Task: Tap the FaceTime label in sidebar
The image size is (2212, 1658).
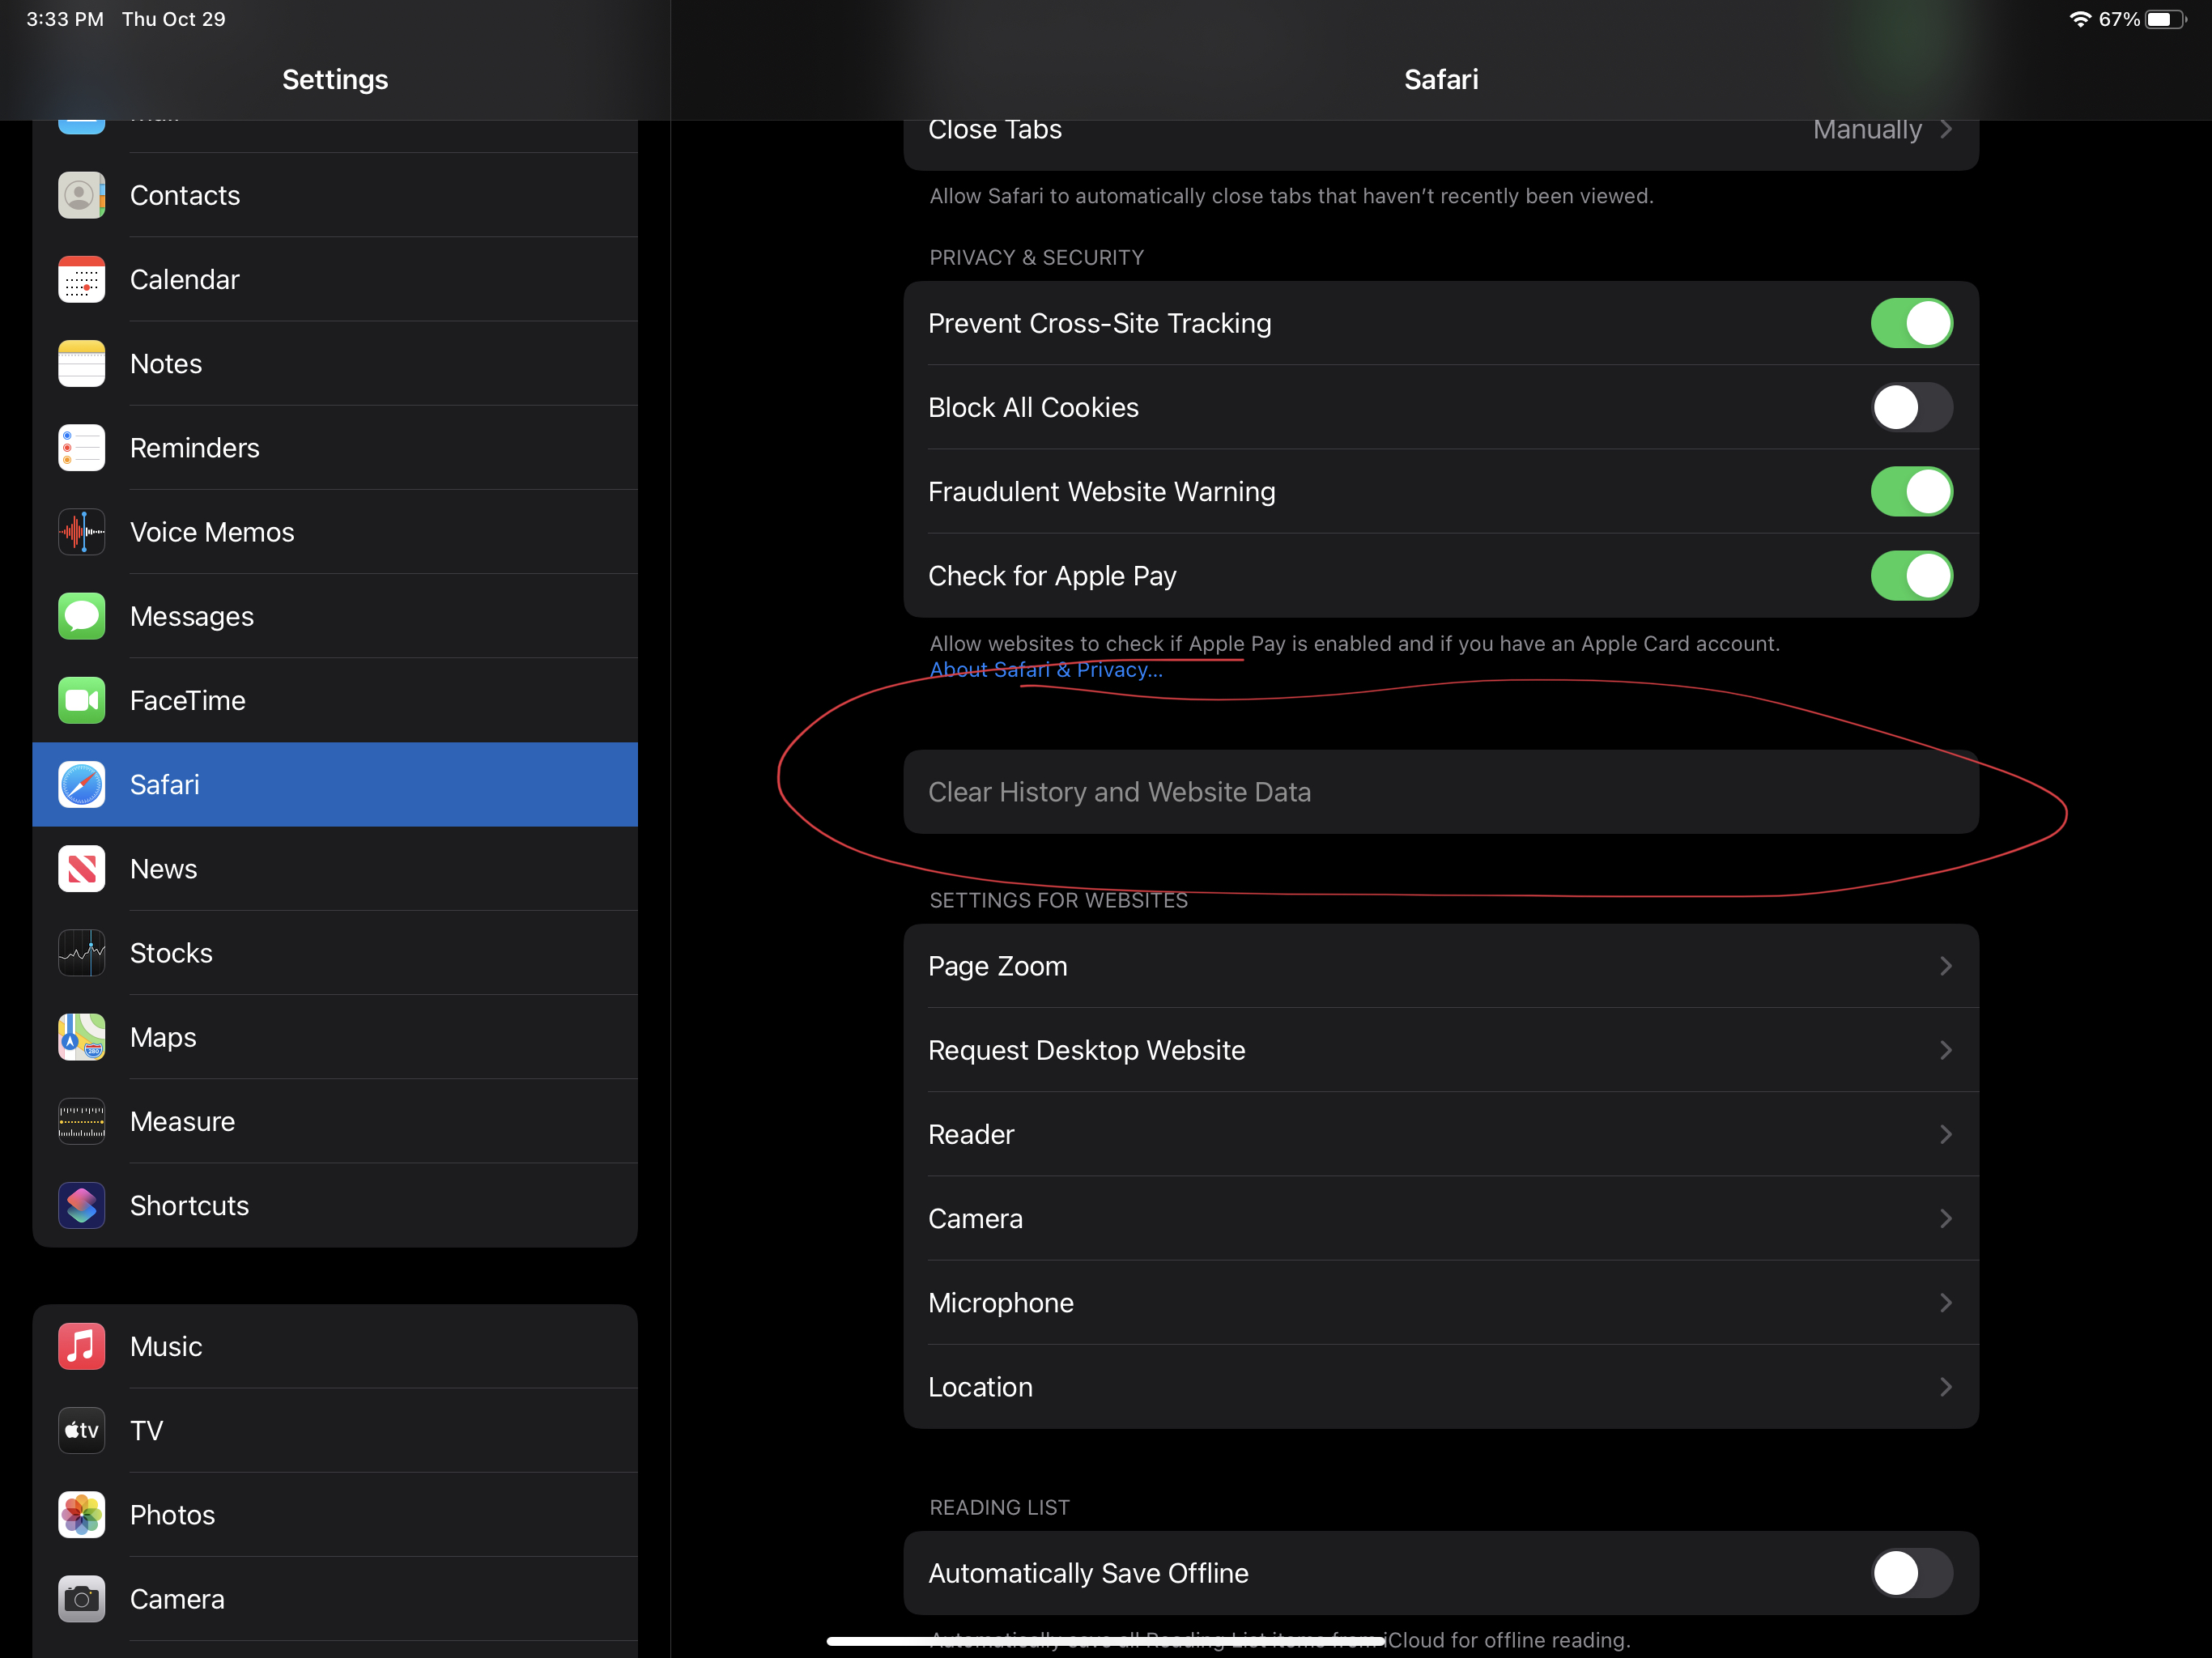Action: click(x=188, y=701)
